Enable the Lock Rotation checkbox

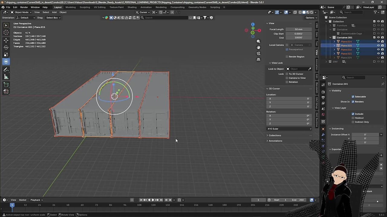click(x=287, y=82)
